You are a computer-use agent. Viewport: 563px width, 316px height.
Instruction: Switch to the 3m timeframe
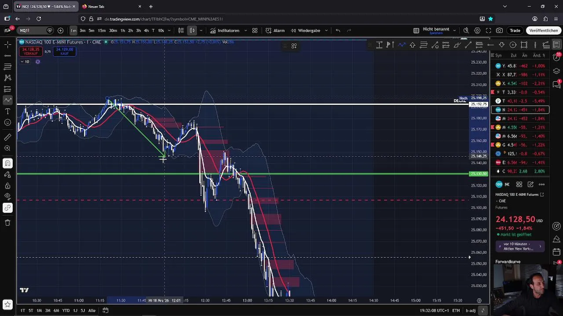82,30
